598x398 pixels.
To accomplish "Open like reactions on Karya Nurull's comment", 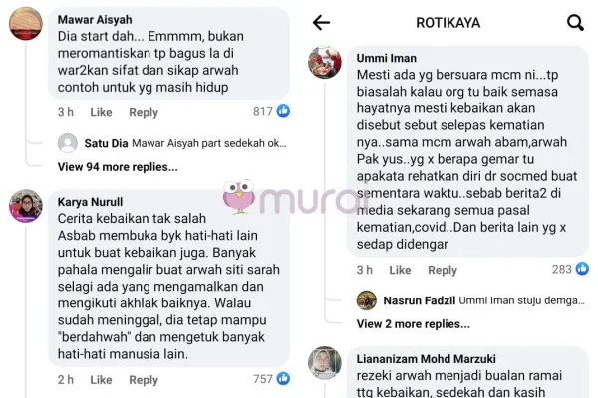I will [x=271, y=378].
